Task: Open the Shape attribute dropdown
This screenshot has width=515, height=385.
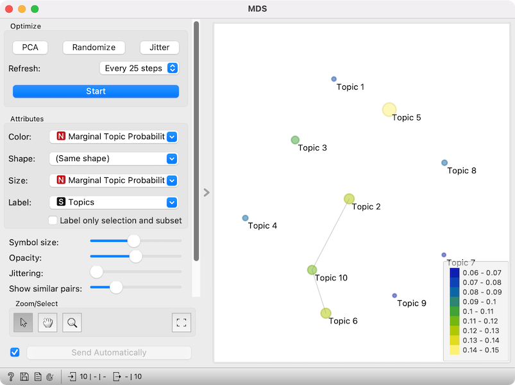Action: pyautogui.click(x=114, y=158)
